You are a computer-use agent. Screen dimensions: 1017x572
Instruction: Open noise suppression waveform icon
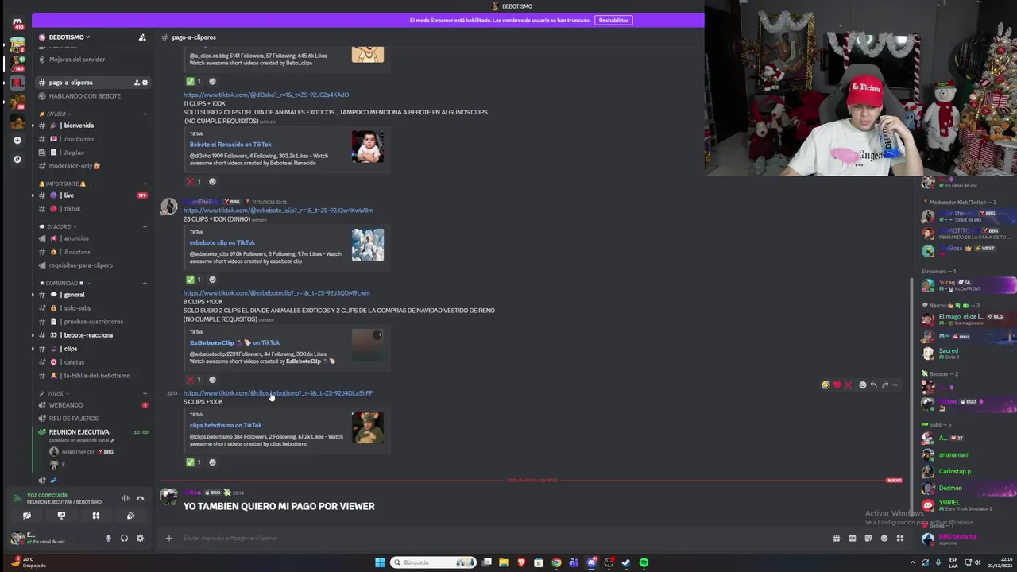[x=126, y=498]
